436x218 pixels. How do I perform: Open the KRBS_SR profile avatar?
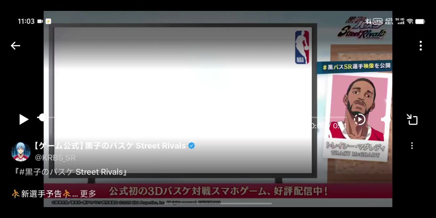pos(21,151)
